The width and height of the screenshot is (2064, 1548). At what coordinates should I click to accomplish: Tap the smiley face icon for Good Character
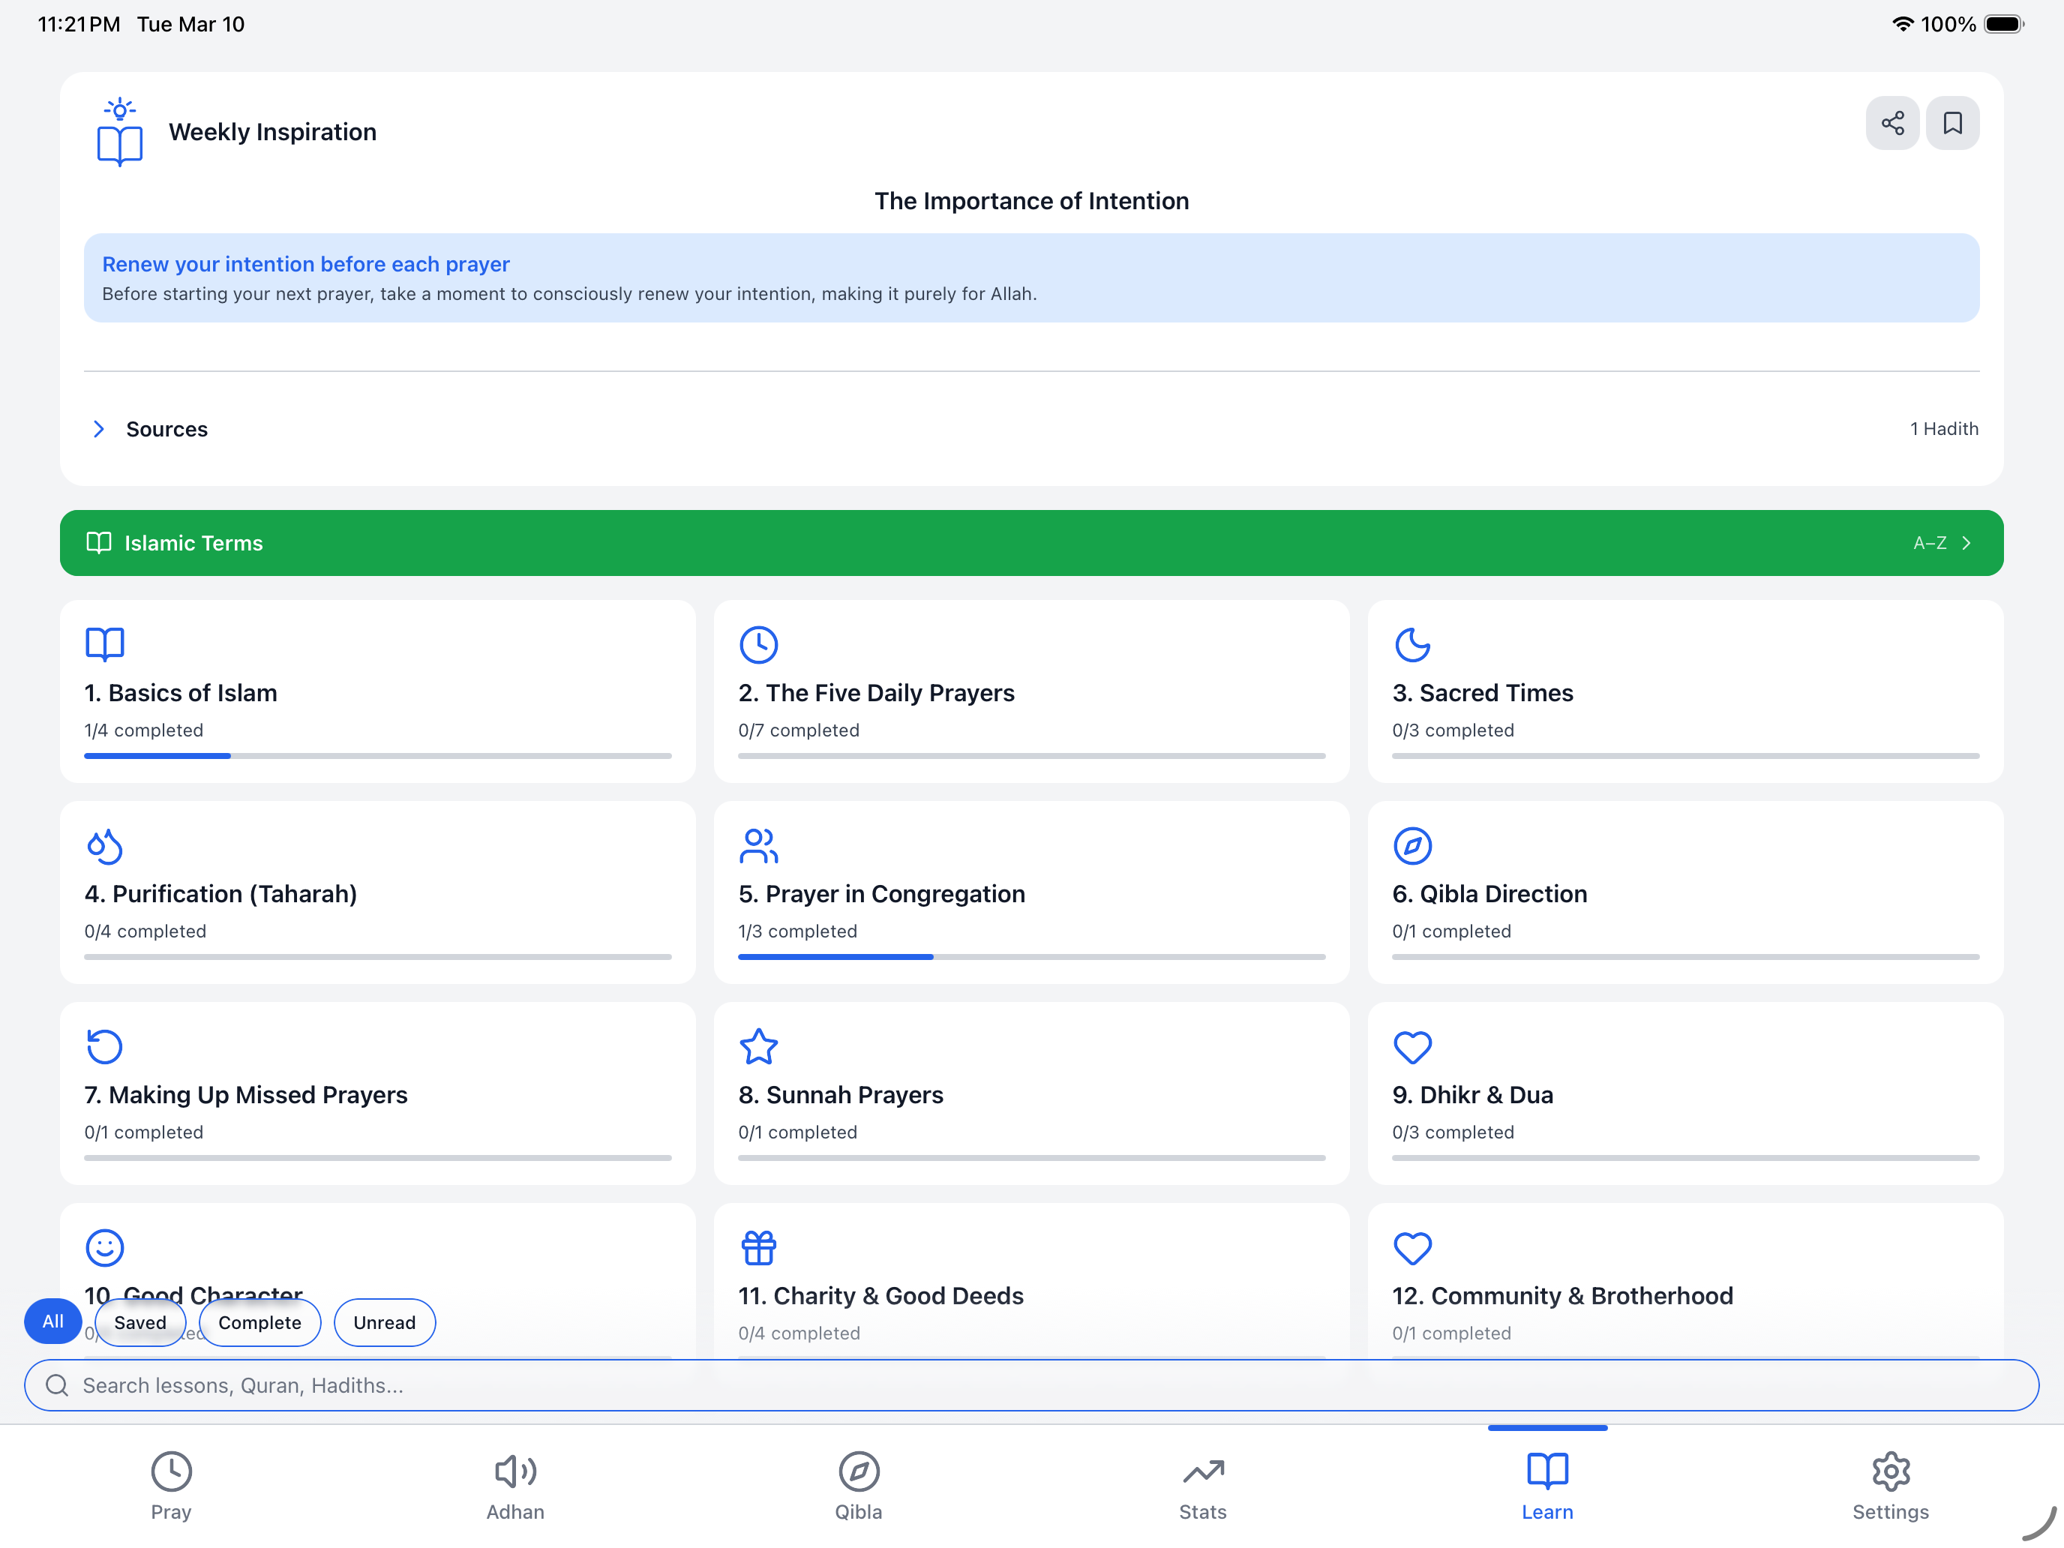[104, 1247]
